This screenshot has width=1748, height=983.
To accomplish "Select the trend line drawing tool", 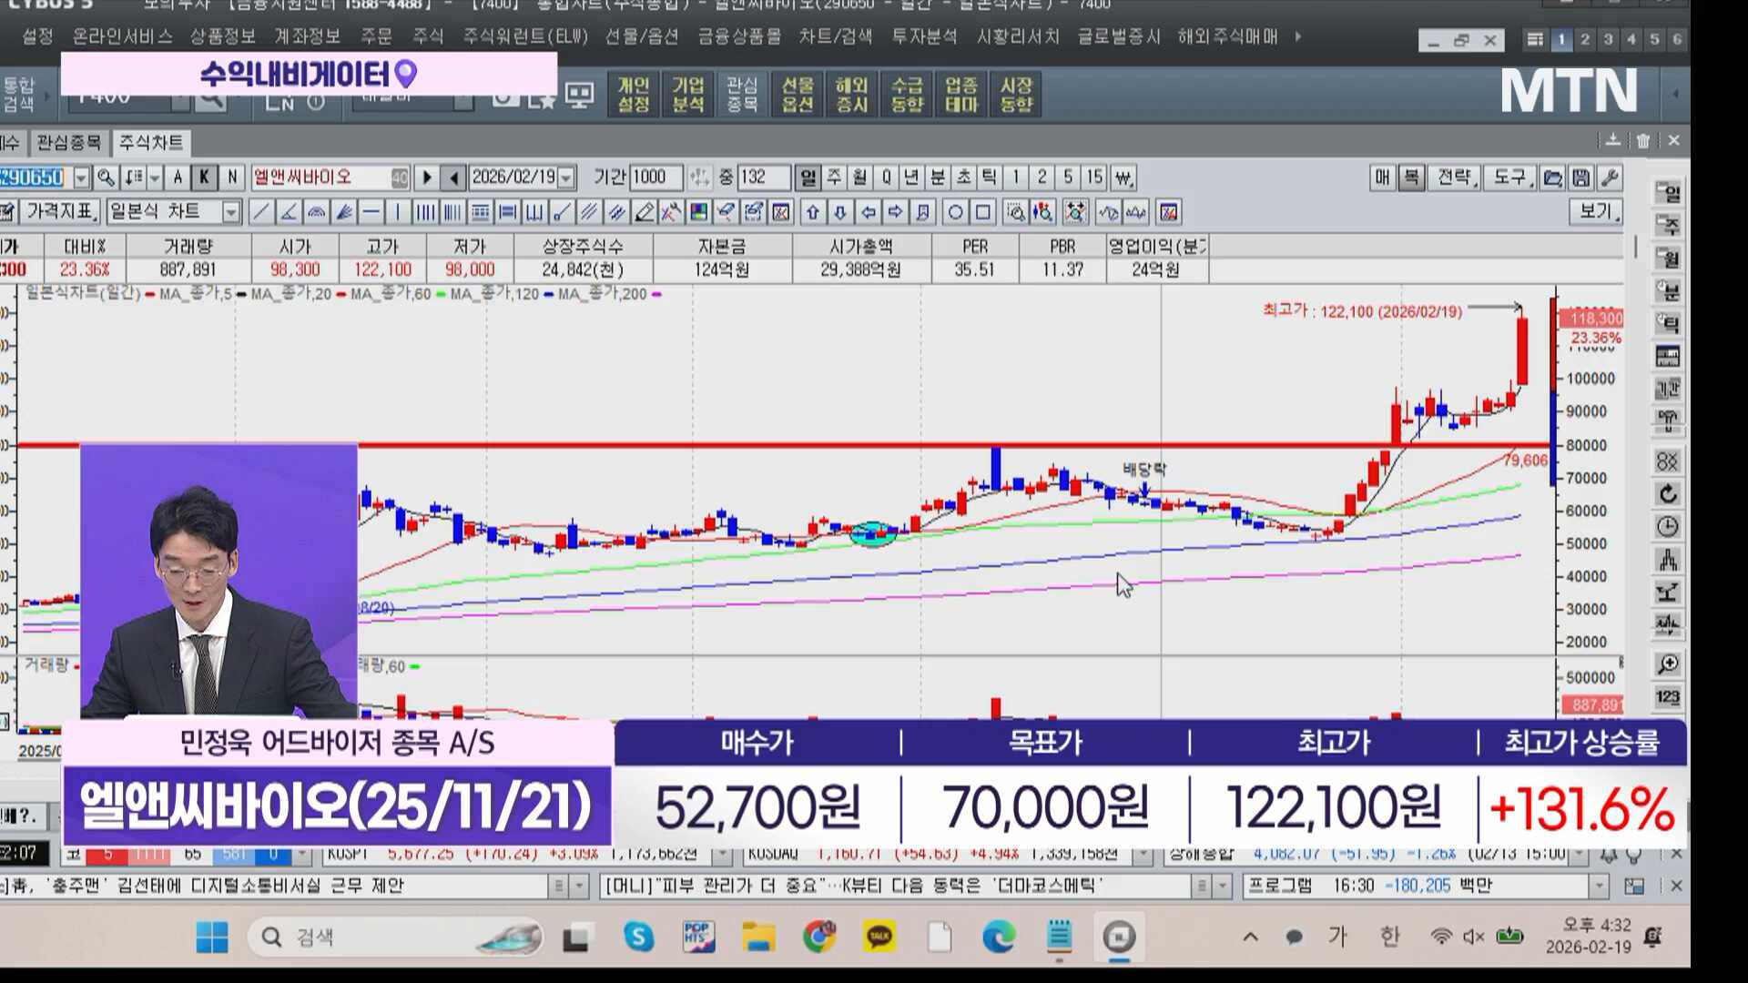I will pyautogui.click(x=261, y=213).
